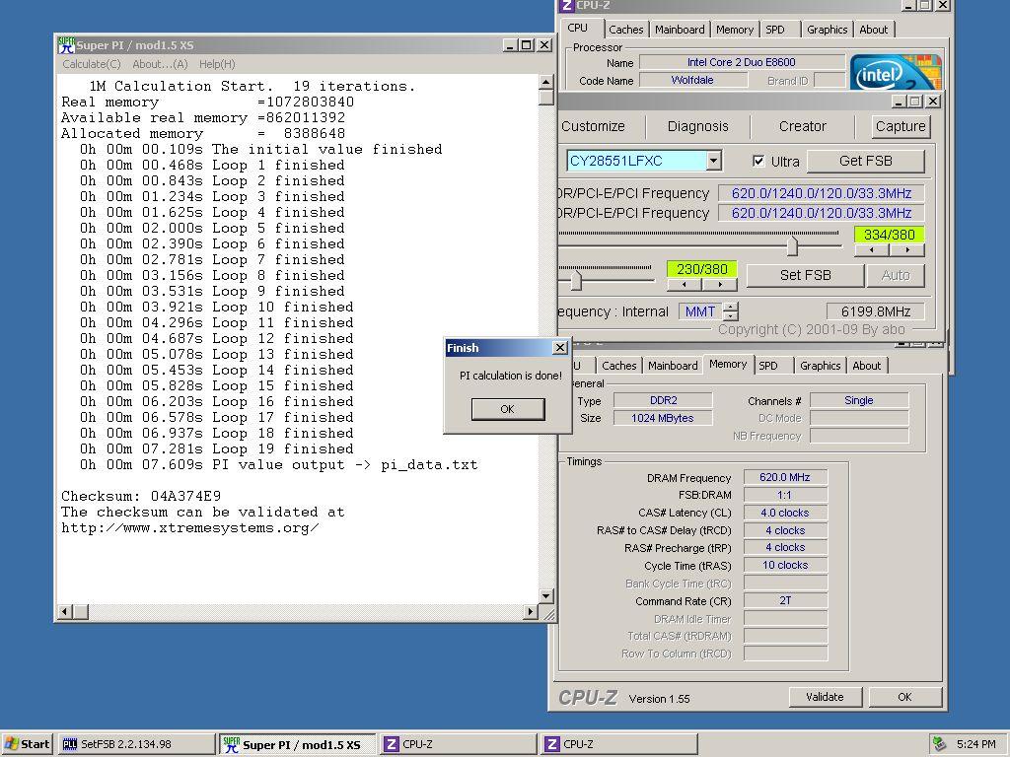
Task: Click OK button in lower CPU-Z window
Action: (x=904, y=697)
